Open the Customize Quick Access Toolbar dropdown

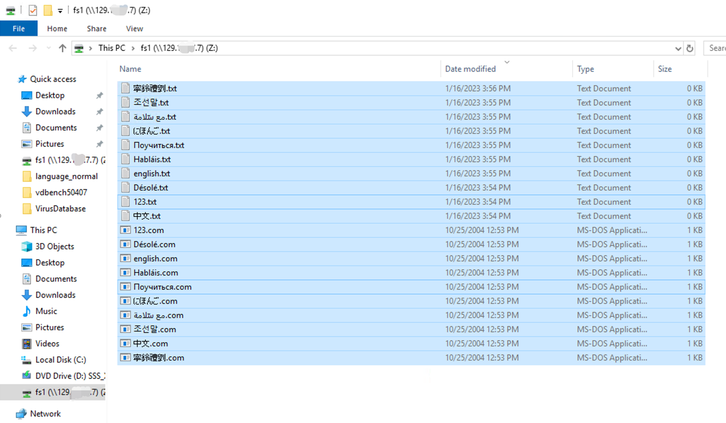coord(60,11)
